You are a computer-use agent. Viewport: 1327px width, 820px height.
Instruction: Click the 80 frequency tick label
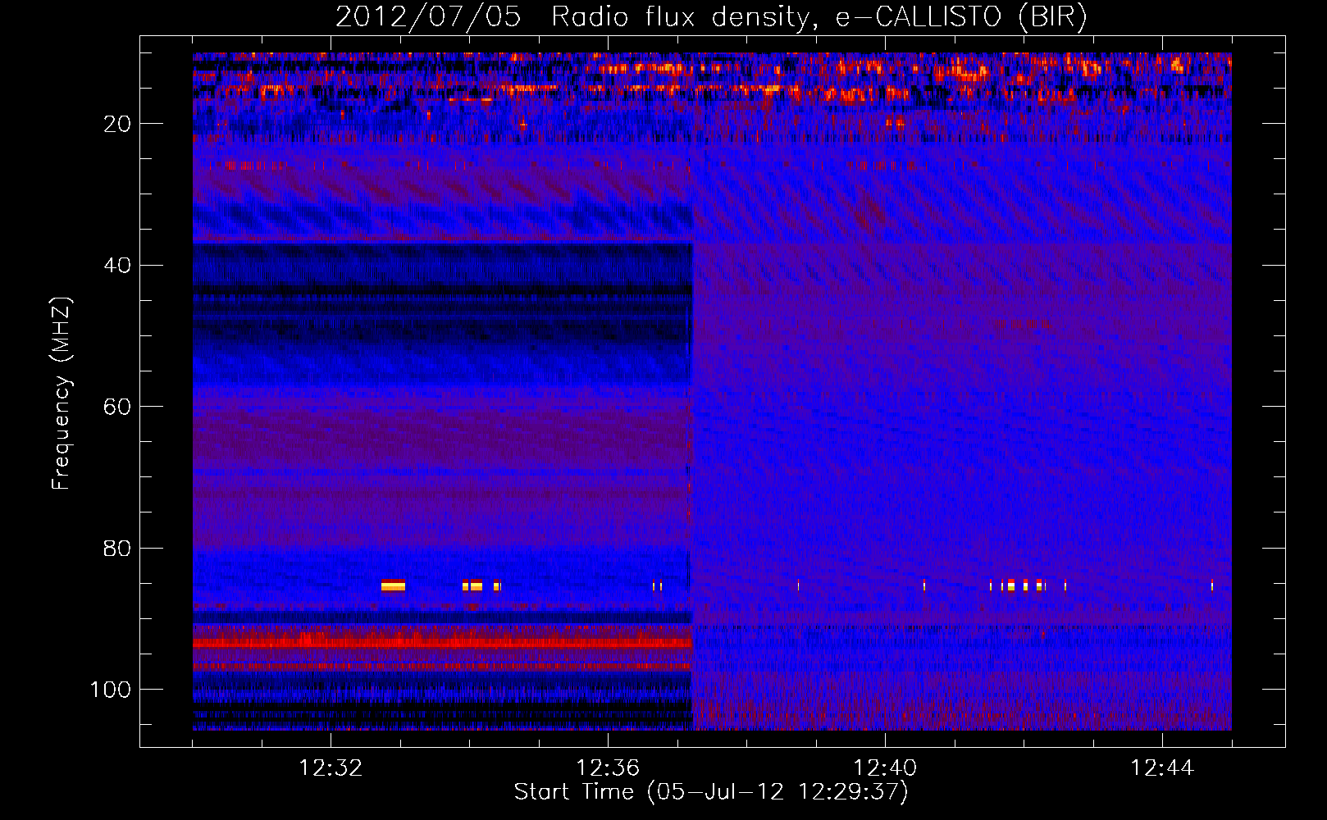pyautogui.click(x=118, y=548)
